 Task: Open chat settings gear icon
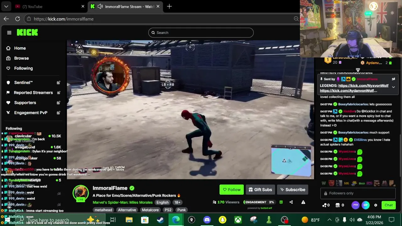pyautogui.click(x=376, y=205)
